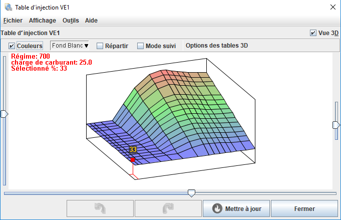
Task: Click the yellow 33 value label on the graph
Action: tap(133, 150)
